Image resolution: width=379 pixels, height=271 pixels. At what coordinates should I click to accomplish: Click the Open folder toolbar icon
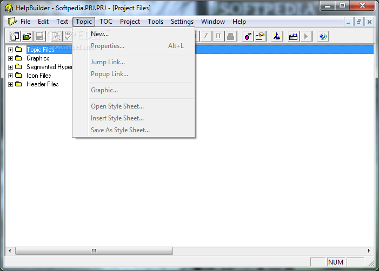[27, 36]
